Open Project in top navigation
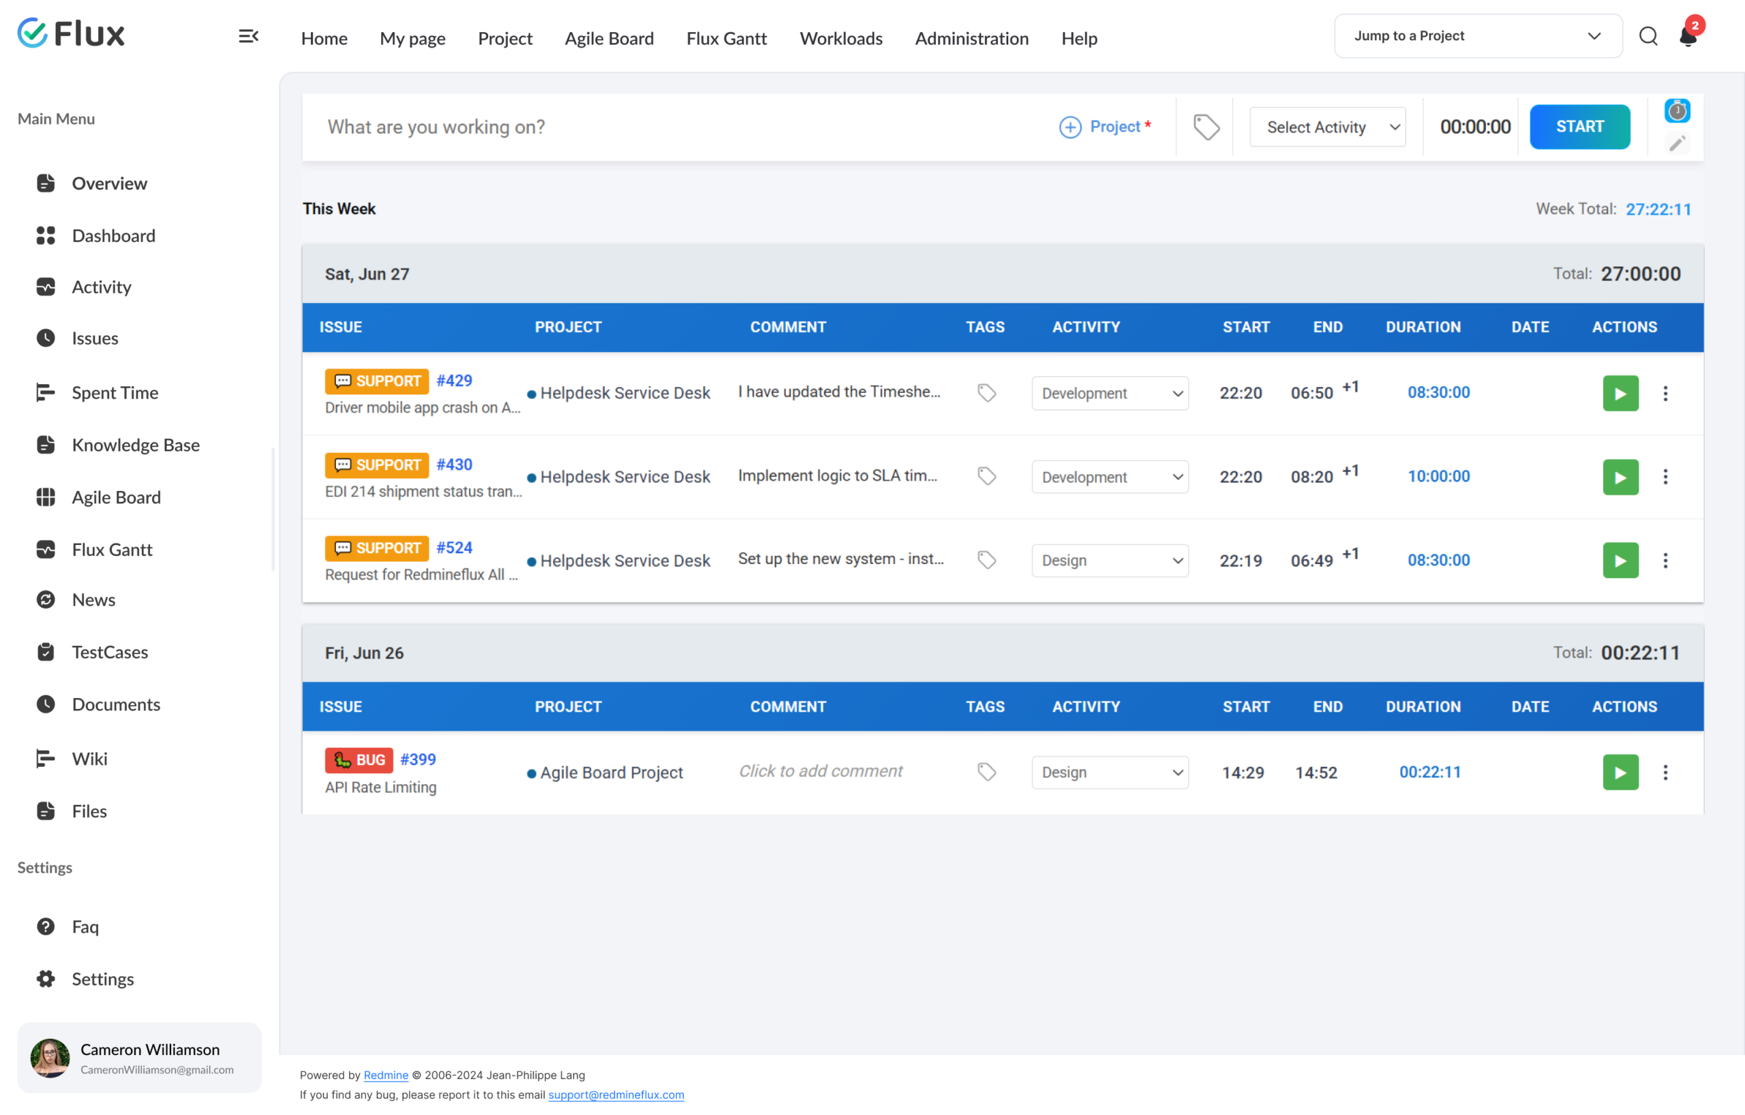 (x=505, y=38)
